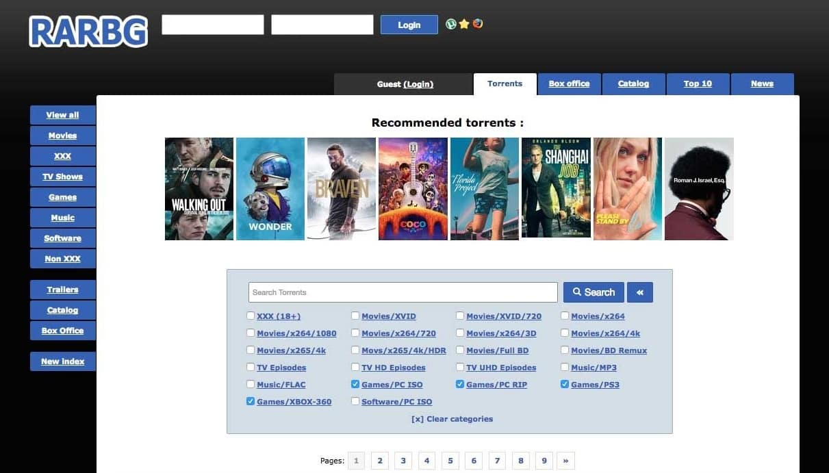Check the Movies/x264 checkbox

pyautogui.click(x=565, y=316)
